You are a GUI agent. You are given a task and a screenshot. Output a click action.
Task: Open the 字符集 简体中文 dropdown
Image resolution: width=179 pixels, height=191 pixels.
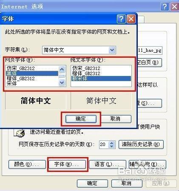tap(112, 50)
